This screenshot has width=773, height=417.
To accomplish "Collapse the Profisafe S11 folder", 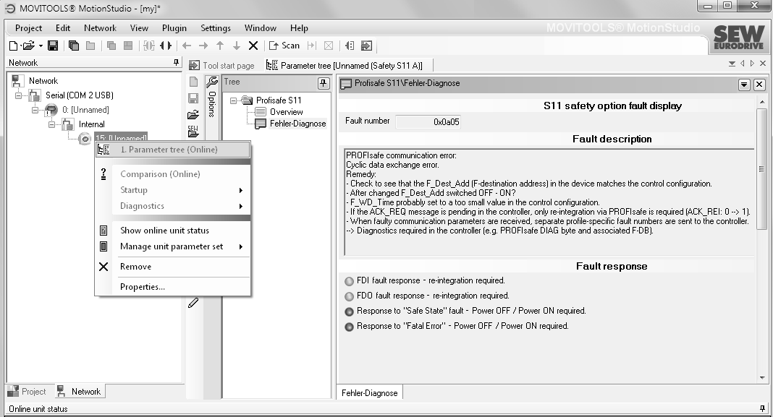I will [234, 100].
